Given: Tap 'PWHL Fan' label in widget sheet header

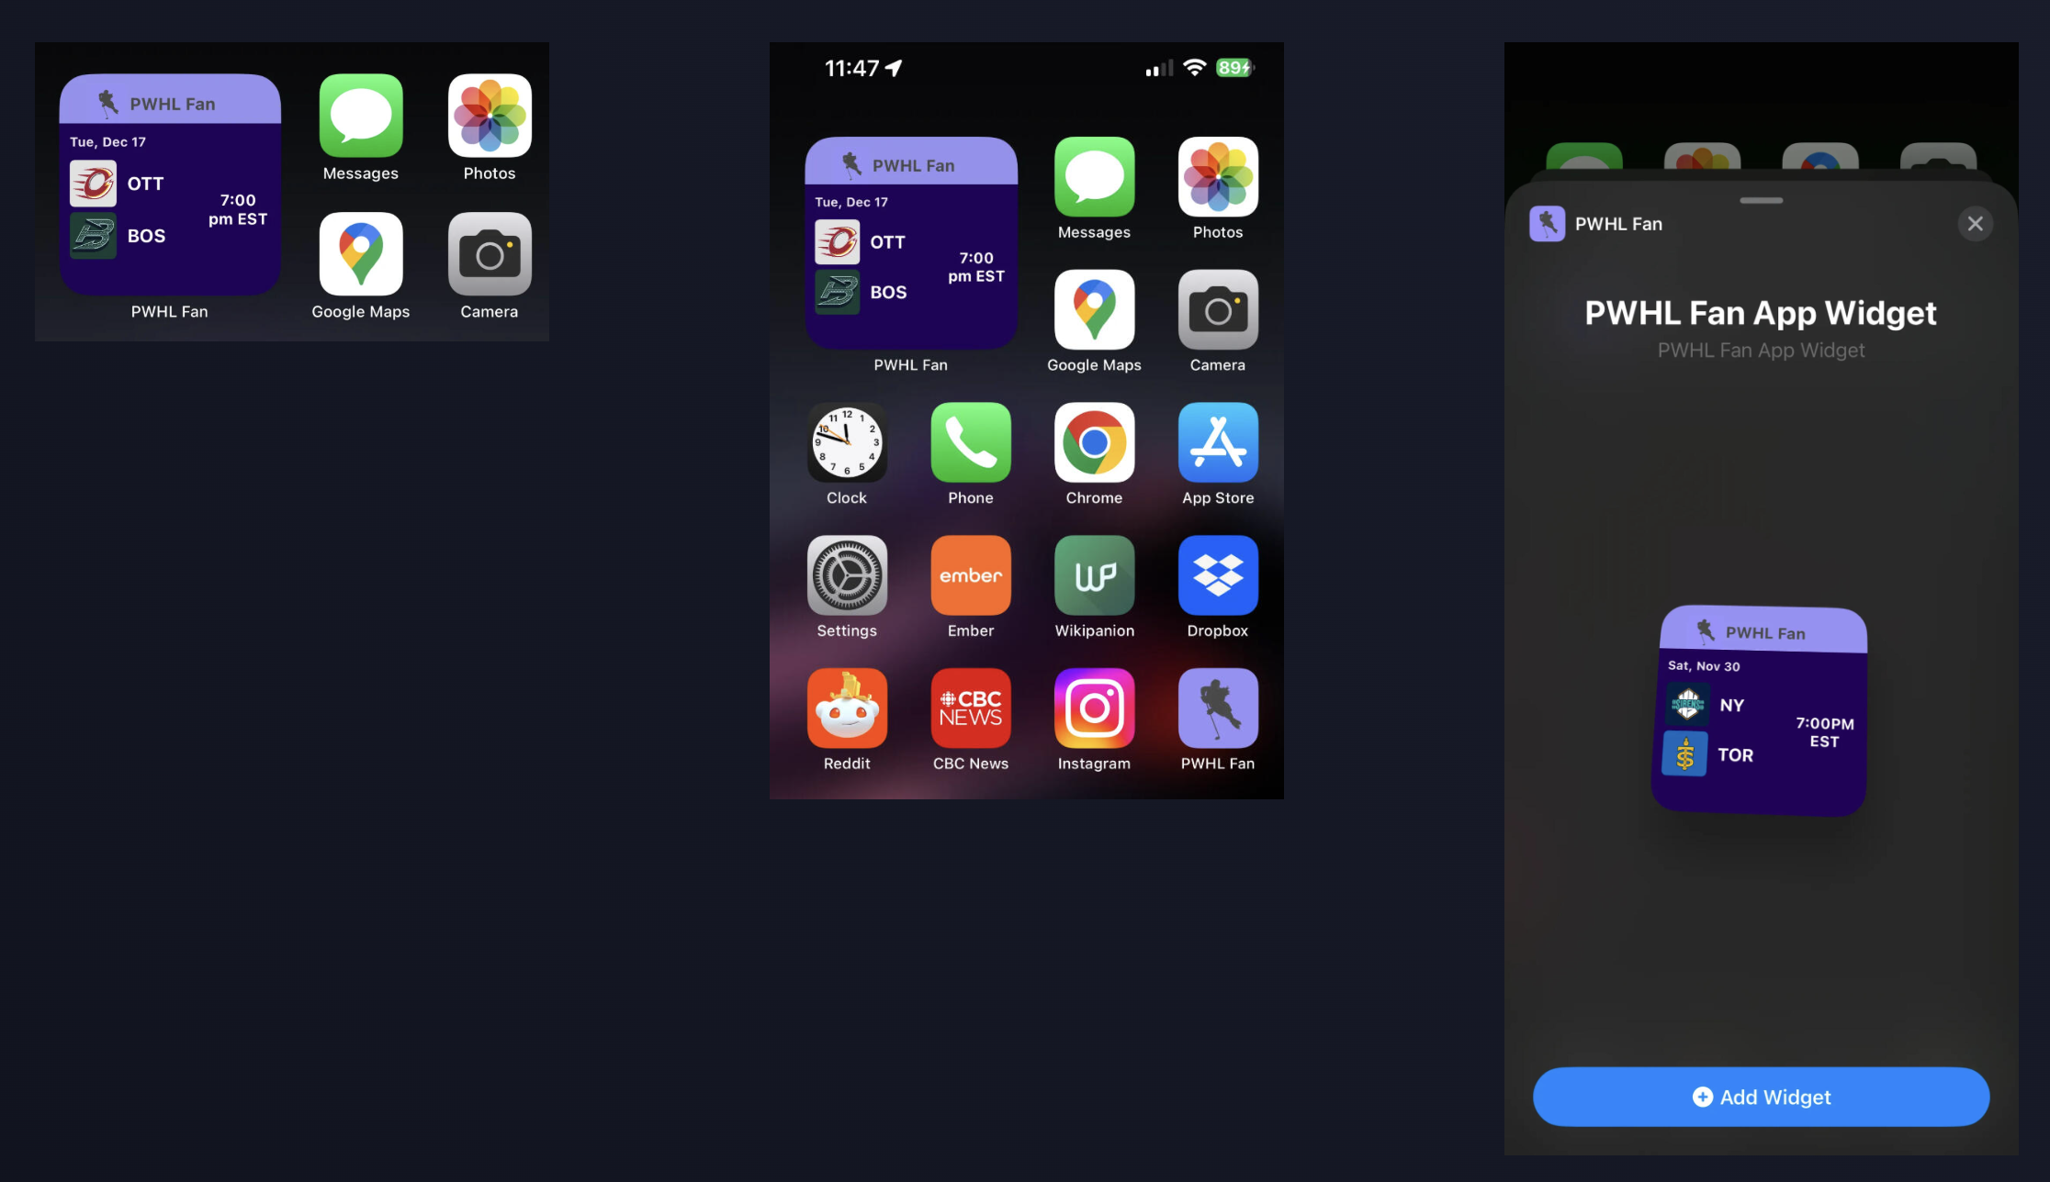Looking at the screenshot, I should click(x=1618, y=224).
